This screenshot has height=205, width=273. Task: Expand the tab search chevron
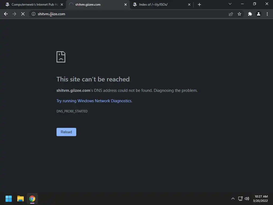pos(230,4)
